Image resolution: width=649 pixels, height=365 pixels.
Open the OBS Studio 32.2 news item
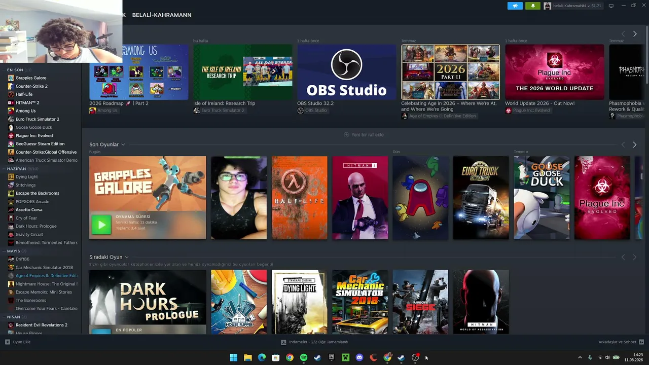(347, 72)
